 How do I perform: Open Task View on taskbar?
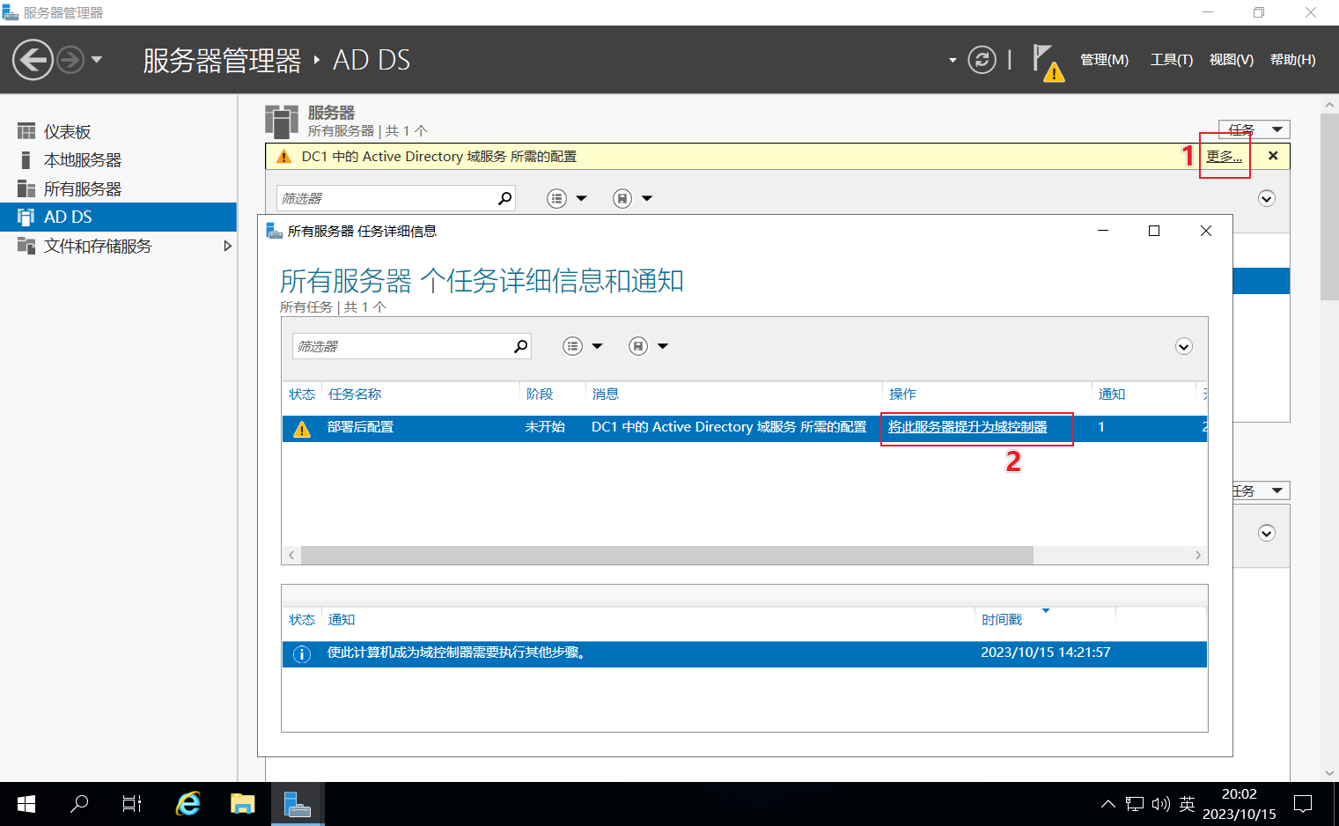coord(132,804)
